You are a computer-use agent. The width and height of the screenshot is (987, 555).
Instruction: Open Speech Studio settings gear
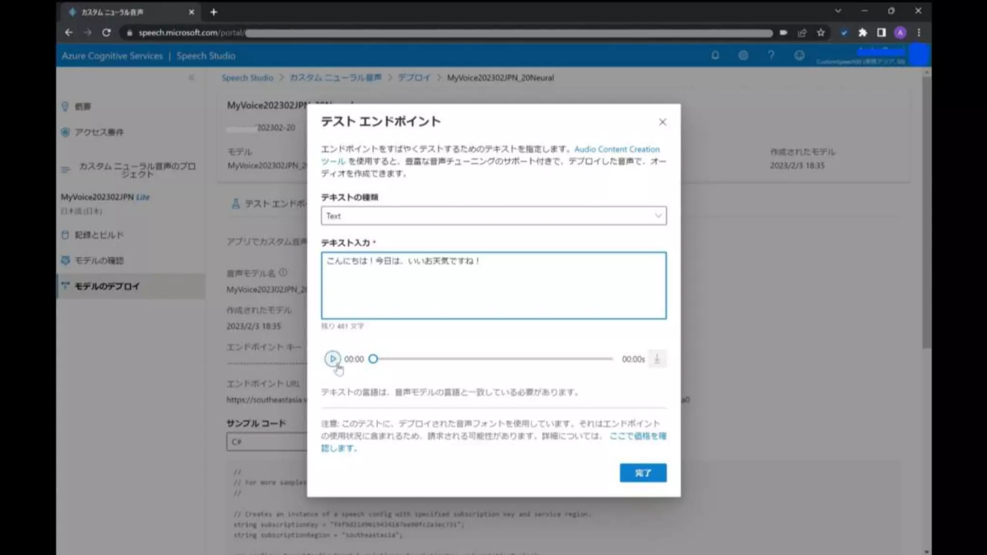[x=743, y=55]
